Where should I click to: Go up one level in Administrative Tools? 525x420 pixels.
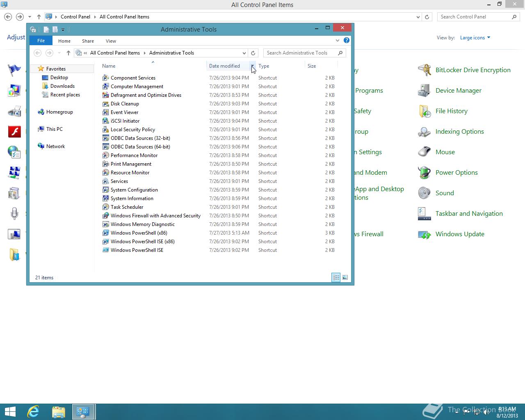tap(68, 53)
